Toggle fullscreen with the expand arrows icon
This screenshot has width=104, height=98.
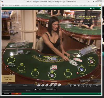(83, 86)
